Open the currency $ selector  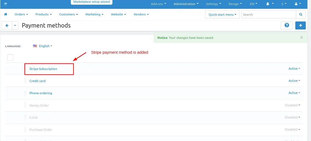(x=284, y=4)
